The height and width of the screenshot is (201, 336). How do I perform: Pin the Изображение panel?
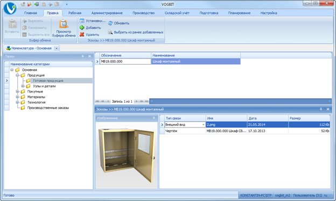154,118
